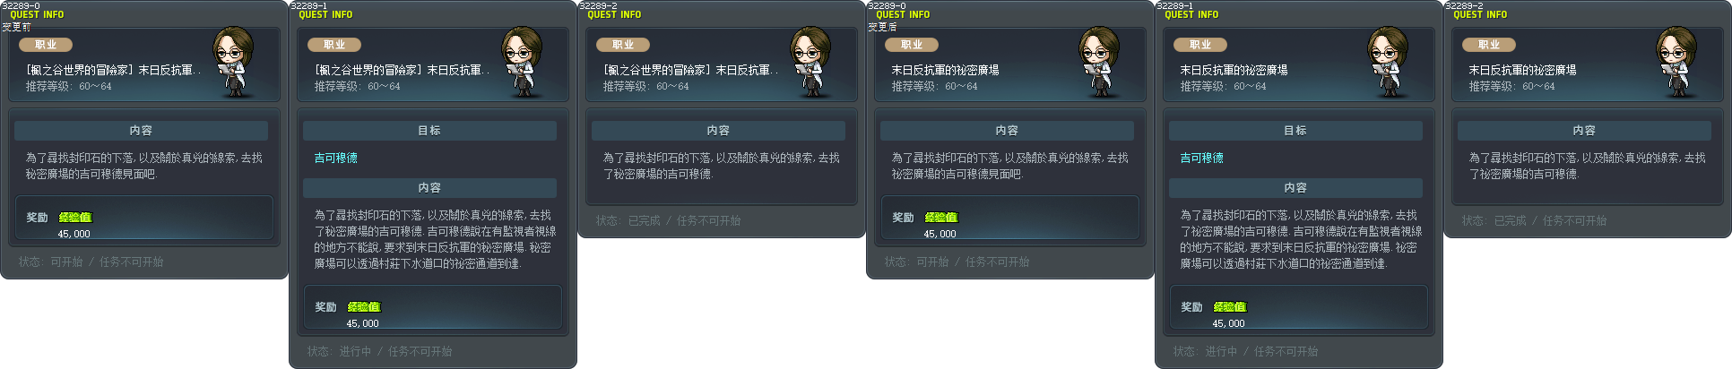This screenshot has width=1732, height=369.
Task: Click the 末日反抗軍的秘密廣場 quest title in 变更后 panel
Action: click(x=945, y=70)
